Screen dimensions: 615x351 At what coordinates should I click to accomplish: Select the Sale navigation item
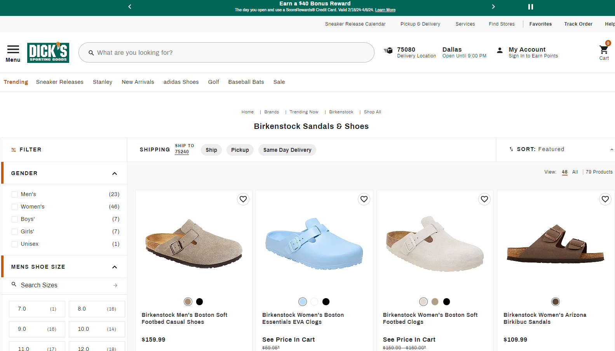(x=279, y=82)
